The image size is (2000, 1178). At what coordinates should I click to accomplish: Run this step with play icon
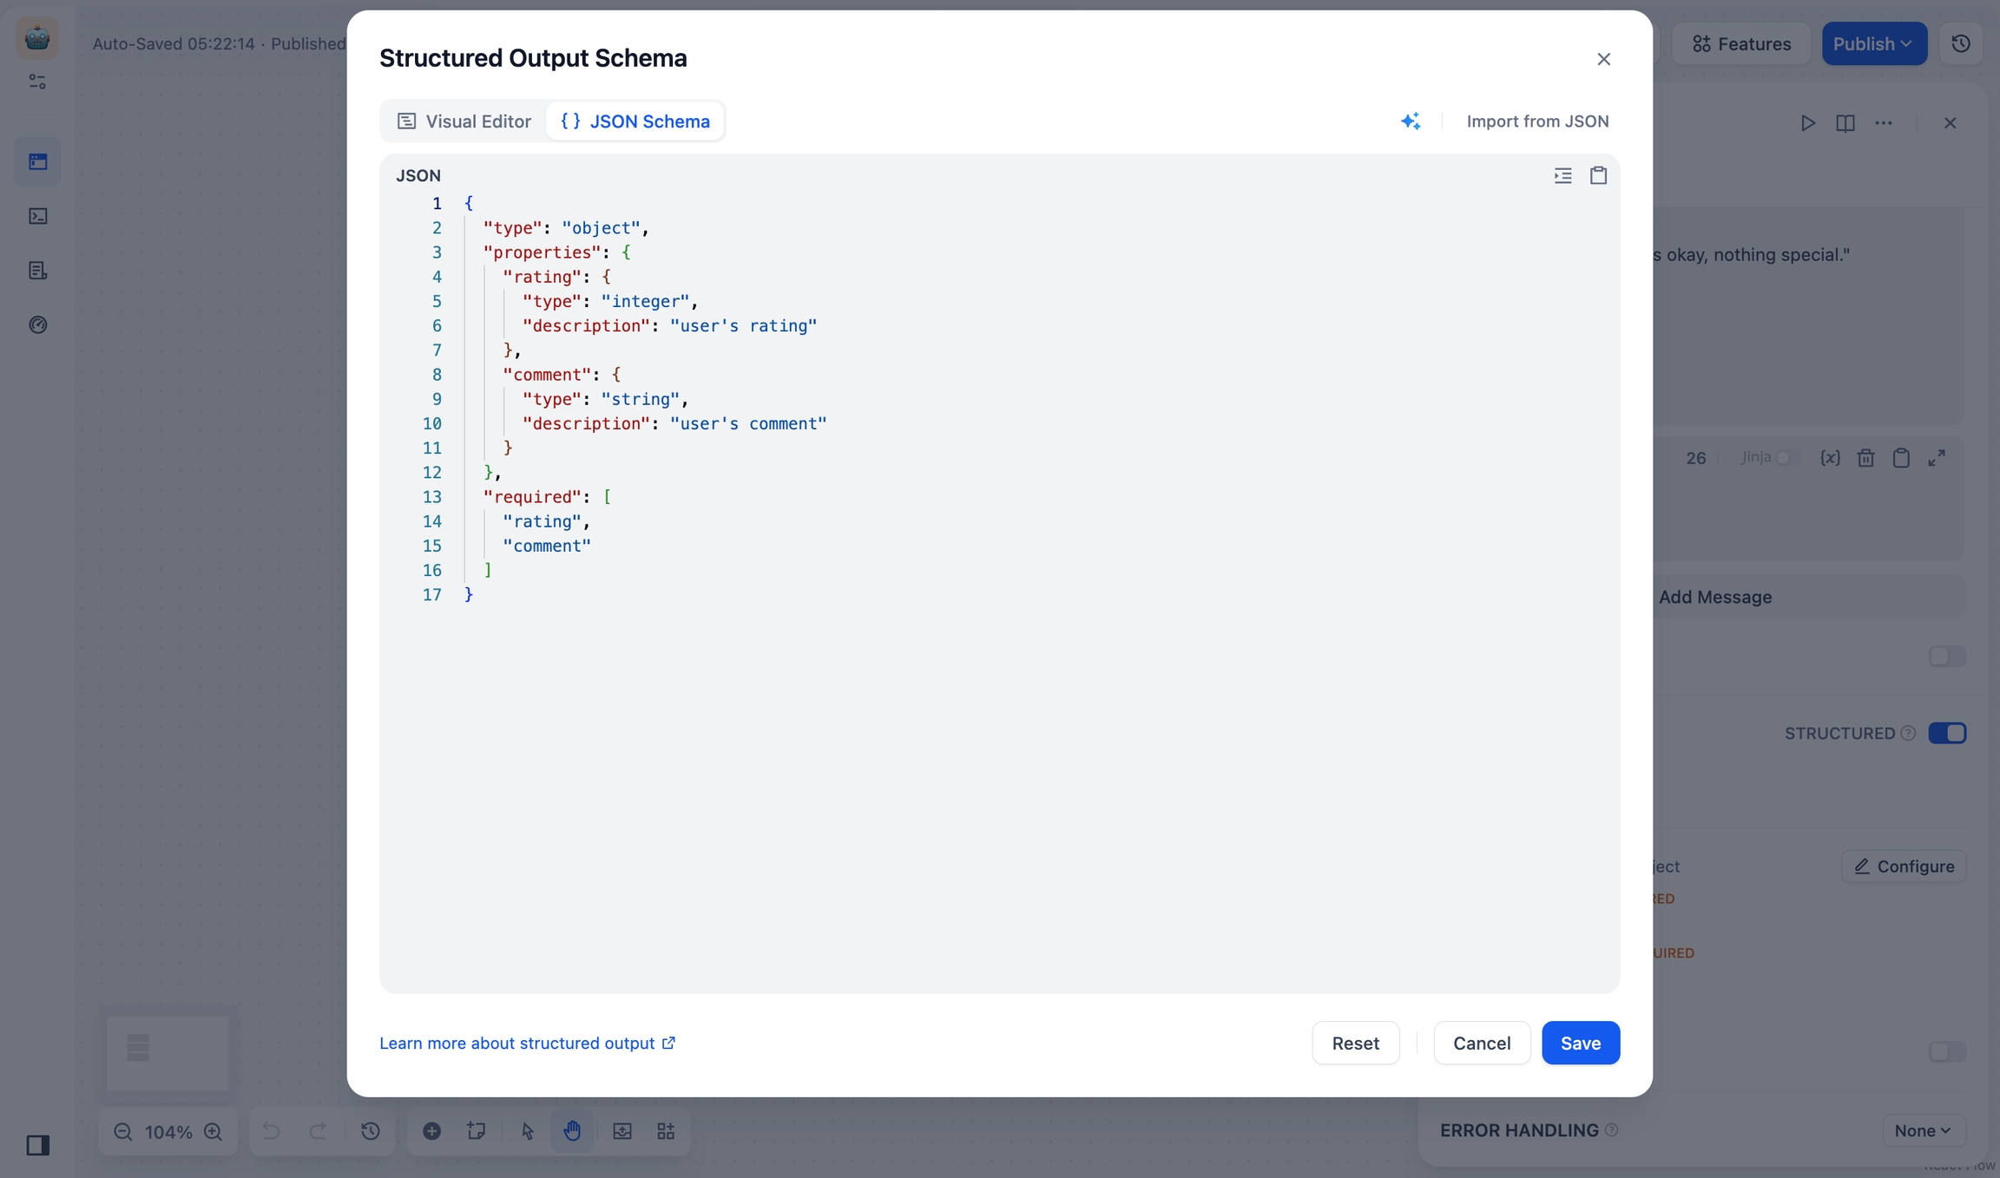[x=1807, y=123]
